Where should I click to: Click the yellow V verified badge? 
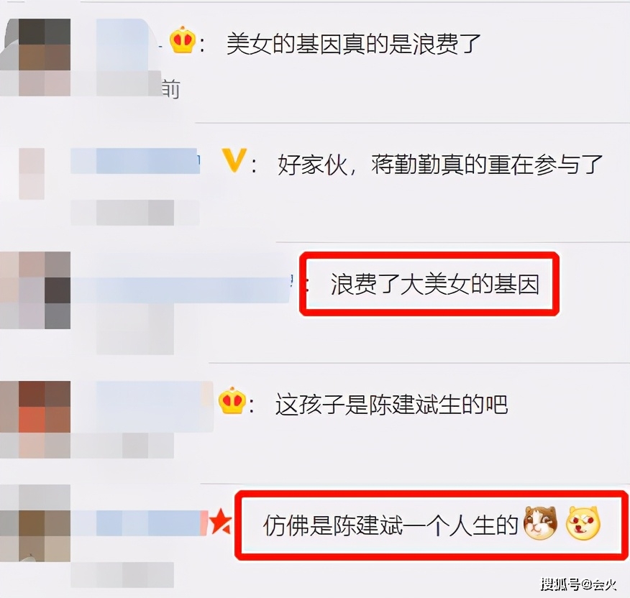pyautogui.click(x=234, y=160)
